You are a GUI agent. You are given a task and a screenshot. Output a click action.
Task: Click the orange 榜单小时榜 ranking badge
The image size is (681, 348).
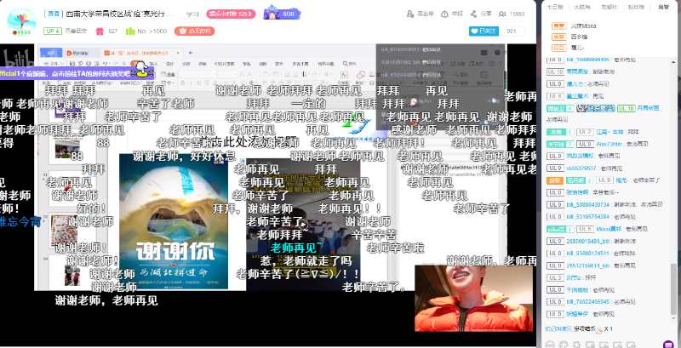(232, 14)
